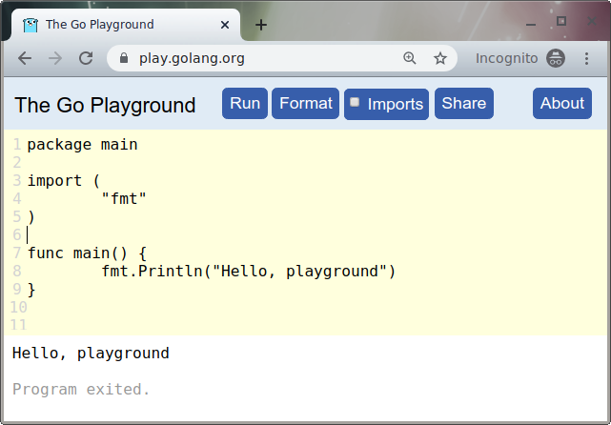The width and height of the screenshot is (611, 425).
Task: Click the 'package main' line in editor
Action: (83, 145)
